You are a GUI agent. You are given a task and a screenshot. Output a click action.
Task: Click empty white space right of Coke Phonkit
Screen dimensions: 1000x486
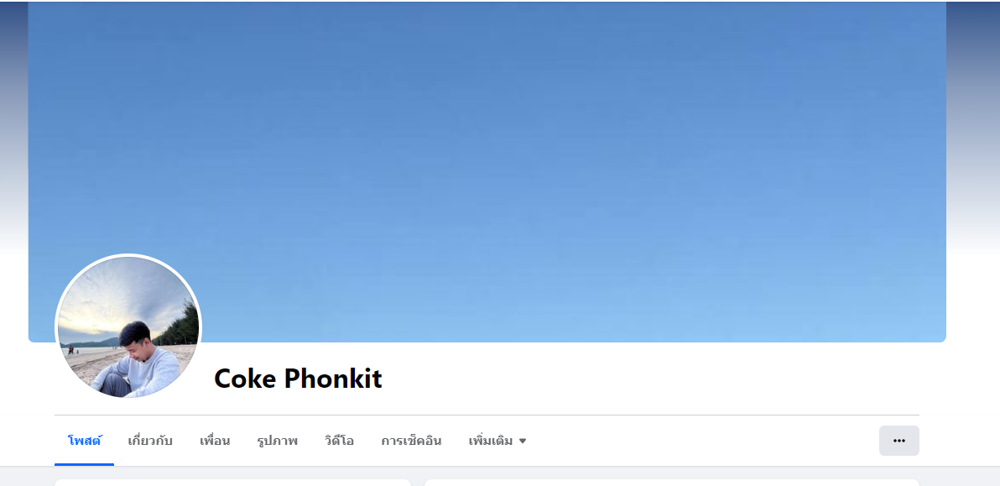(x=650, y=379)
